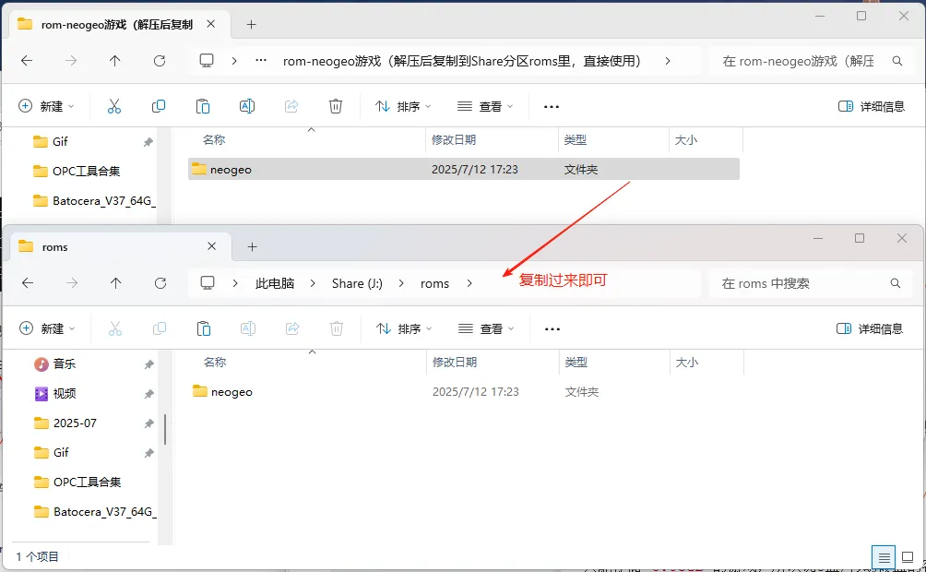Click the Delete trash icon in top window
This screenshot has height=572, width=926.
tap(336, 106)
